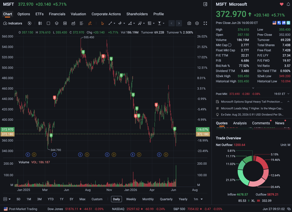Viewport: 292px width, 212px height.
Task: Click the Mkt Cap info icon
Action: 230,45
